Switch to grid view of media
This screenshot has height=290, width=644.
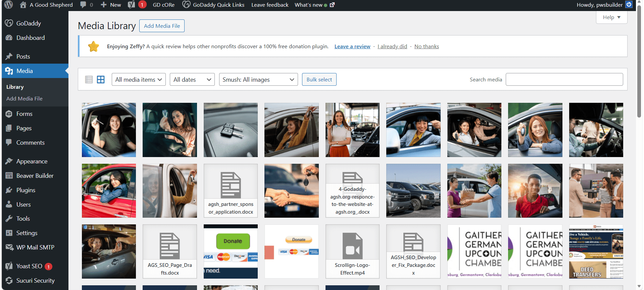pyautogui.click(x=101, y=79)
